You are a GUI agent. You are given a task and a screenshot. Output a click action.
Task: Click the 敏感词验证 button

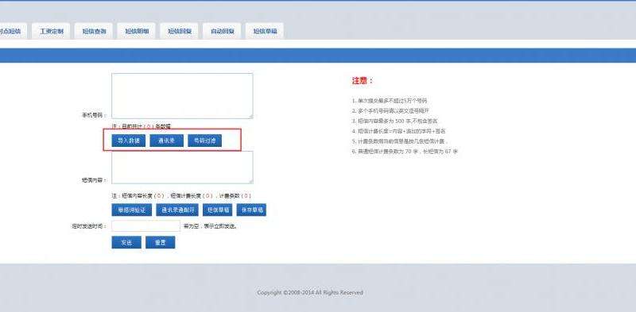[x=131, y=210]
